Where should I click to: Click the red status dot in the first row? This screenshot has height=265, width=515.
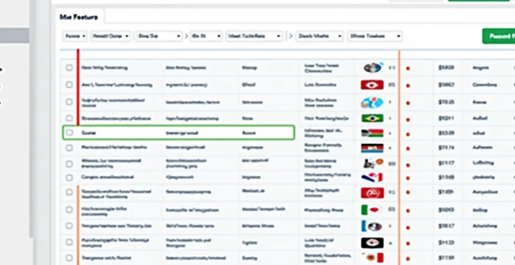[x=408, y=68]
